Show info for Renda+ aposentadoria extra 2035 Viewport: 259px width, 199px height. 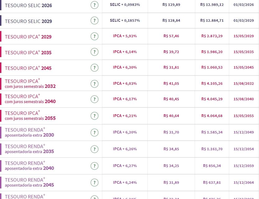pyautogui.click(x=95, y=149)
